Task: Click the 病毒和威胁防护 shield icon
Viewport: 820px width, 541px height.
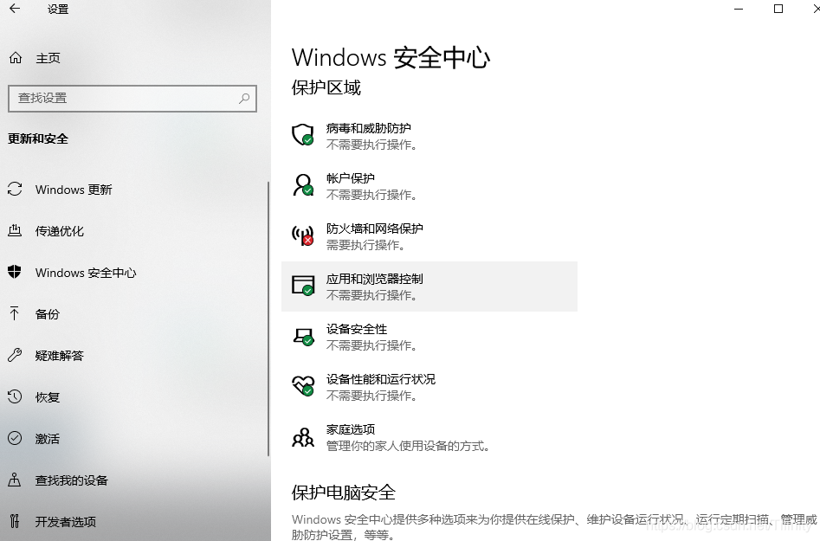Action: [303, 135]
